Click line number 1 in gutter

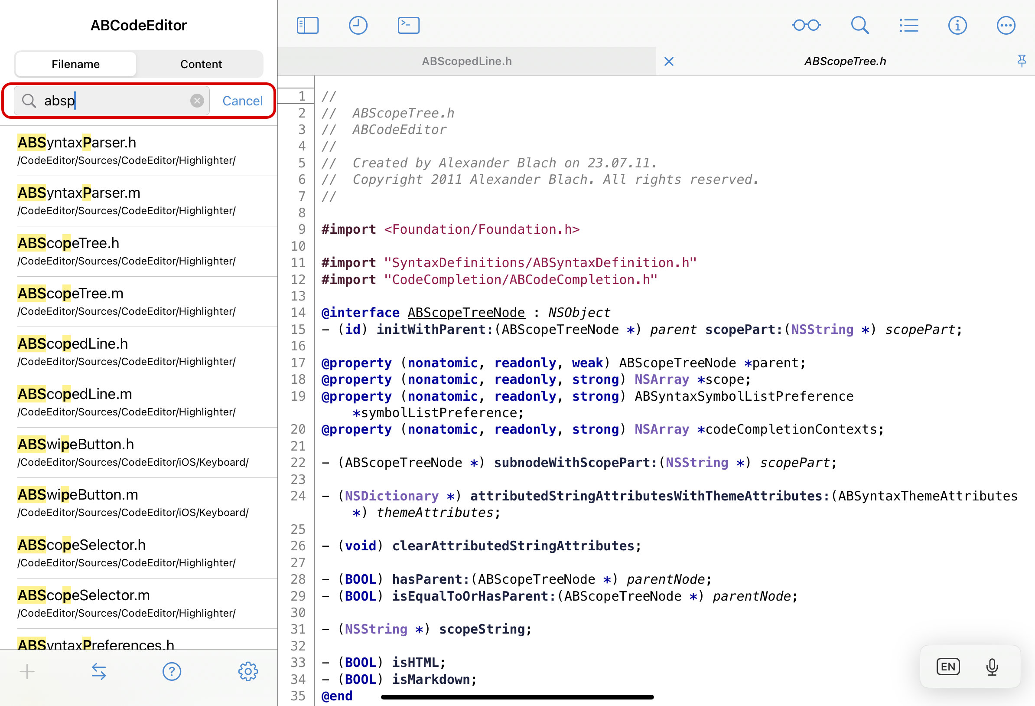[302, 96]
